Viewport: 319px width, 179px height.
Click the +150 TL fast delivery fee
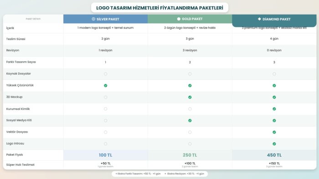274,164
